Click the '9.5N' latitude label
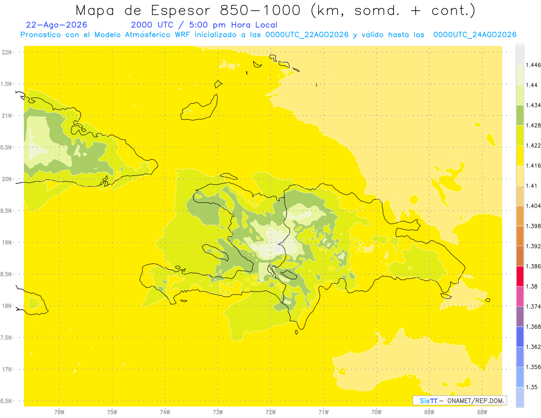 coord(5,211)
